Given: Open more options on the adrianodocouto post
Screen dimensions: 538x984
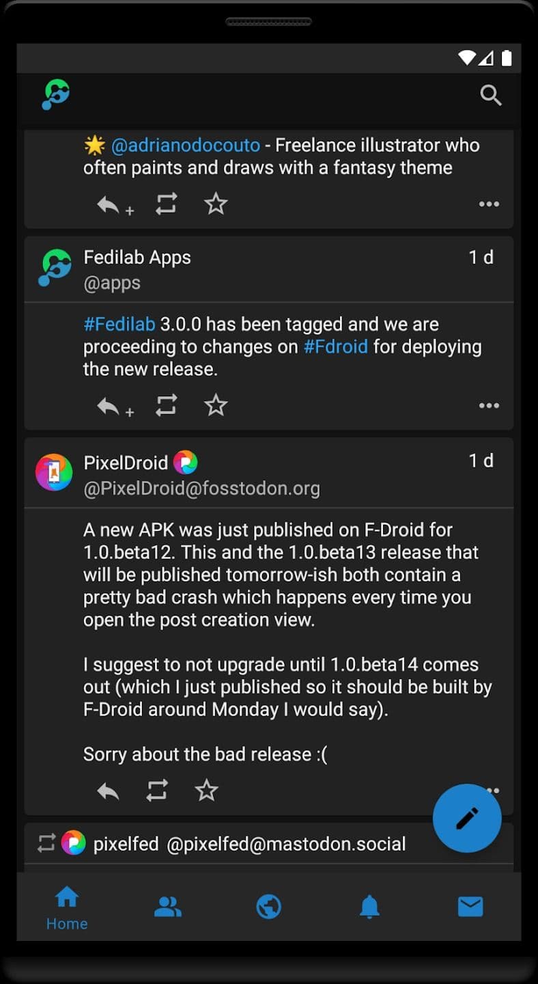Looking at the screenshot, I should 489,204.
